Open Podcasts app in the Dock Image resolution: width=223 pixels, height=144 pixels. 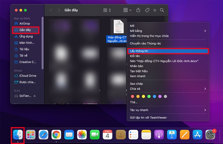[x=159, y=135]
